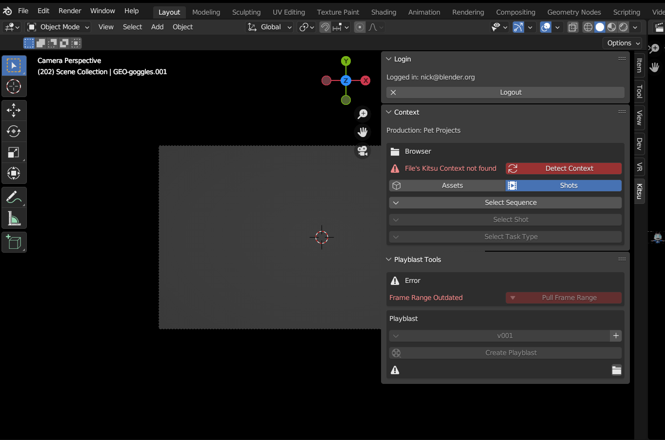Click the Browser folder icon in Context
Image resolution: width=665 pixels, height=440 pixels.
(395, 152)
